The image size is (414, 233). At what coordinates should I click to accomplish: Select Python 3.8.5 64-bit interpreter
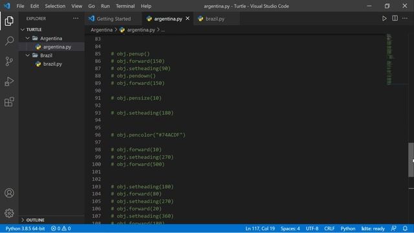(25, 228)
